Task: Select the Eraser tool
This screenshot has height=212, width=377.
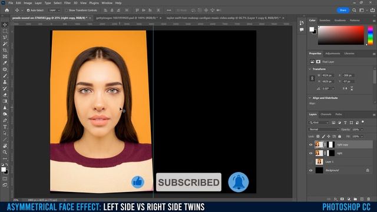Action: (5, 95)
